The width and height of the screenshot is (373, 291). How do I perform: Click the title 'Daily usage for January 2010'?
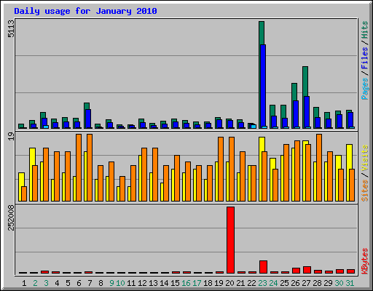[x=85, y=12]
